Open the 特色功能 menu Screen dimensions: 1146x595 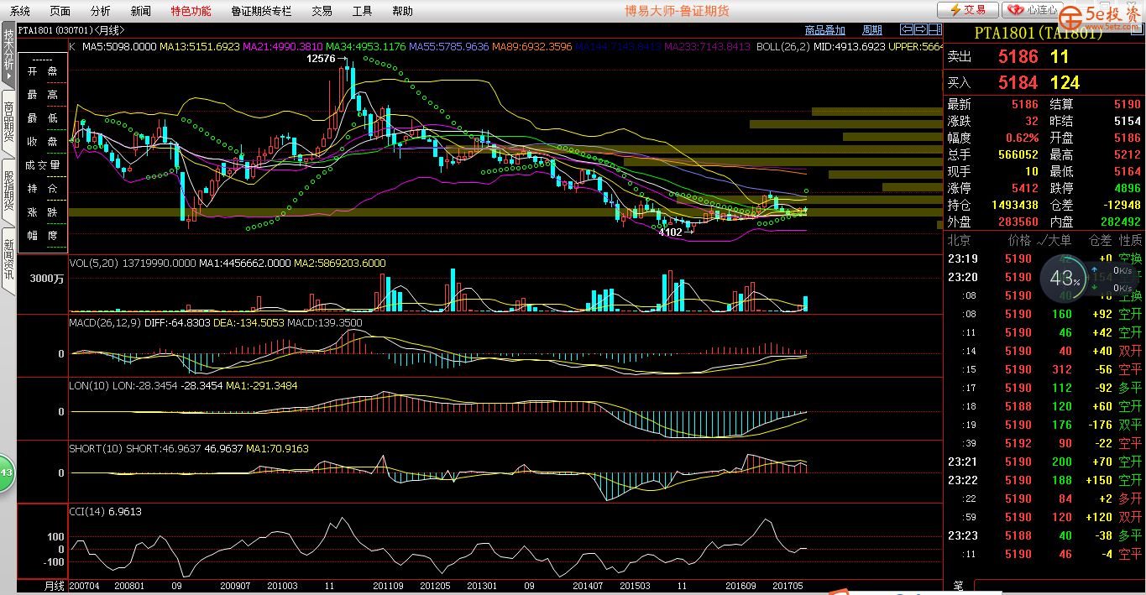(191, 11)
